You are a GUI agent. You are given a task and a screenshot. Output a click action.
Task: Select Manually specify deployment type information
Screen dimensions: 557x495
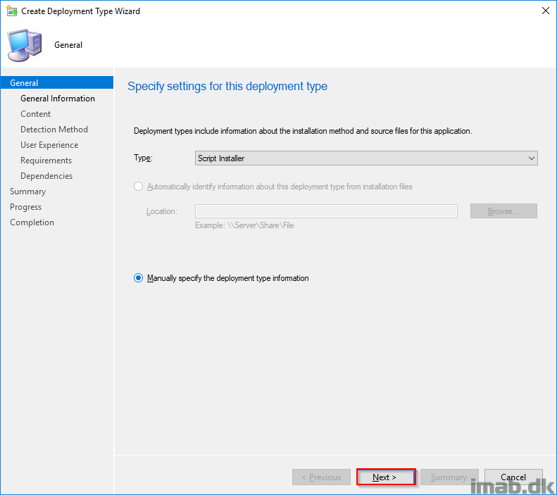tap(138, 278)
